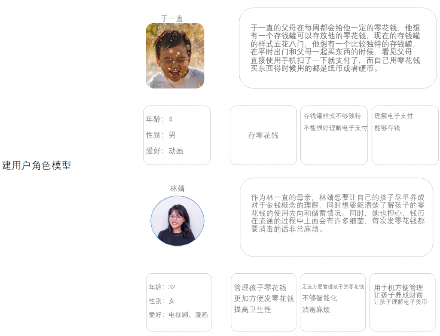Select the 林婧 name label
440x336 pixels.
click(x=177, y=188)
